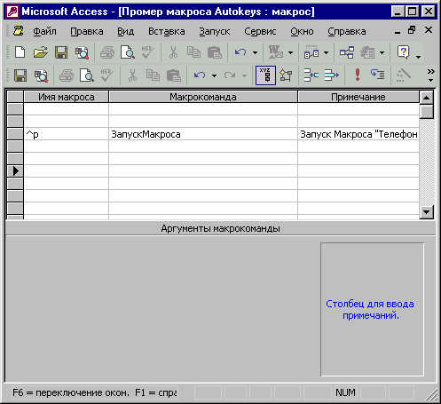Click the Open folder icon

click(x=41, y=52)
